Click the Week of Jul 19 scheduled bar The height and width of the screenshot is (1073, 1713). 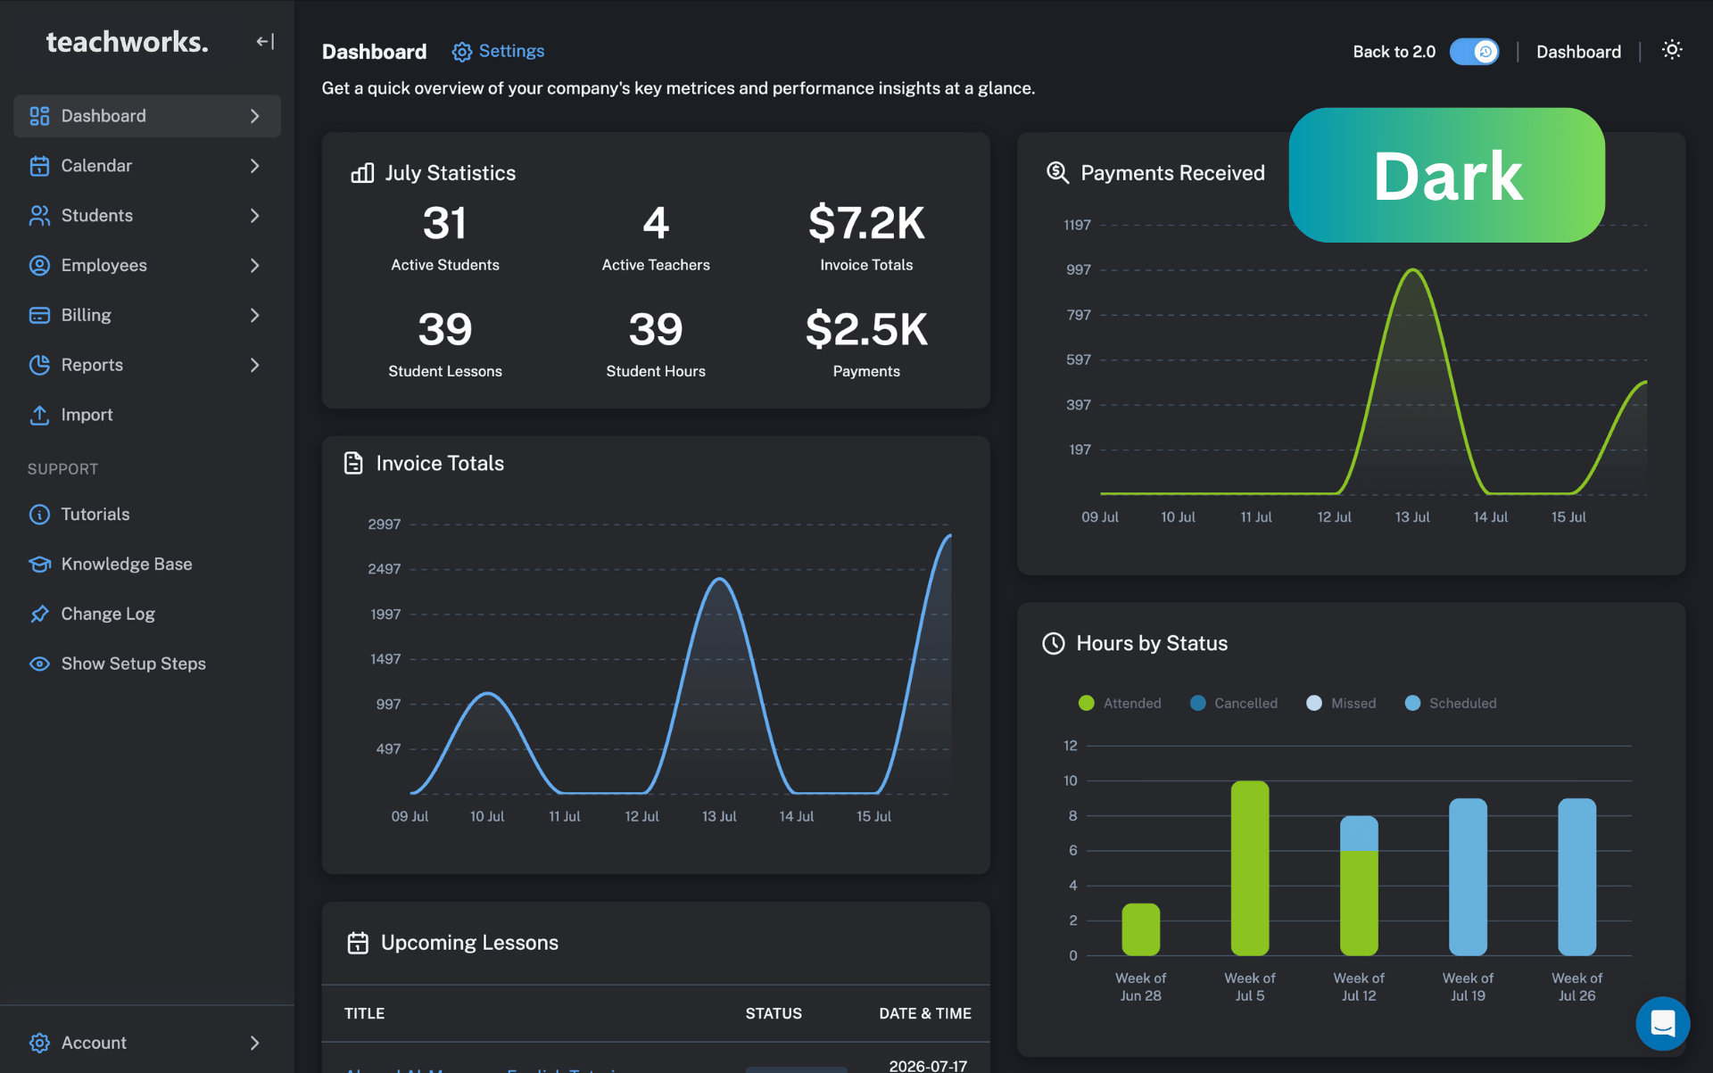1468,877
